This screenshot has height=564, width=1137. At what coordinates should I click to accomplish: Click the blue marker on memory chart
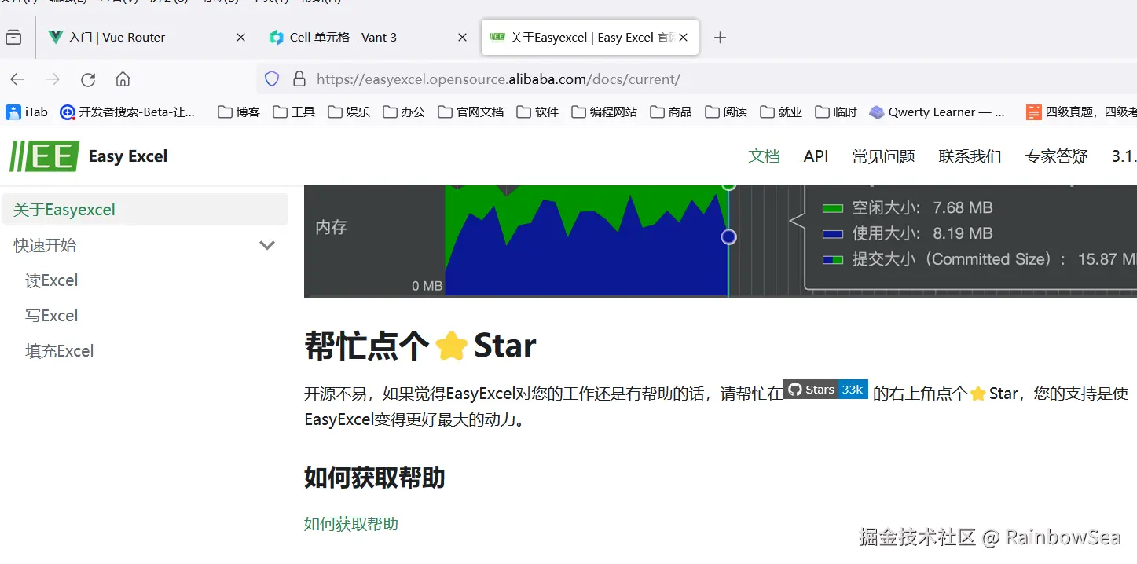728,236
